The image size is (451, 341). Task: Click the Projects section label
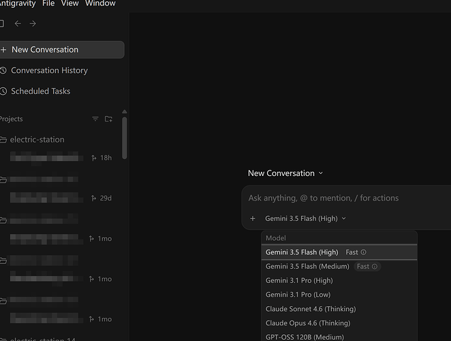coord(11,119)
